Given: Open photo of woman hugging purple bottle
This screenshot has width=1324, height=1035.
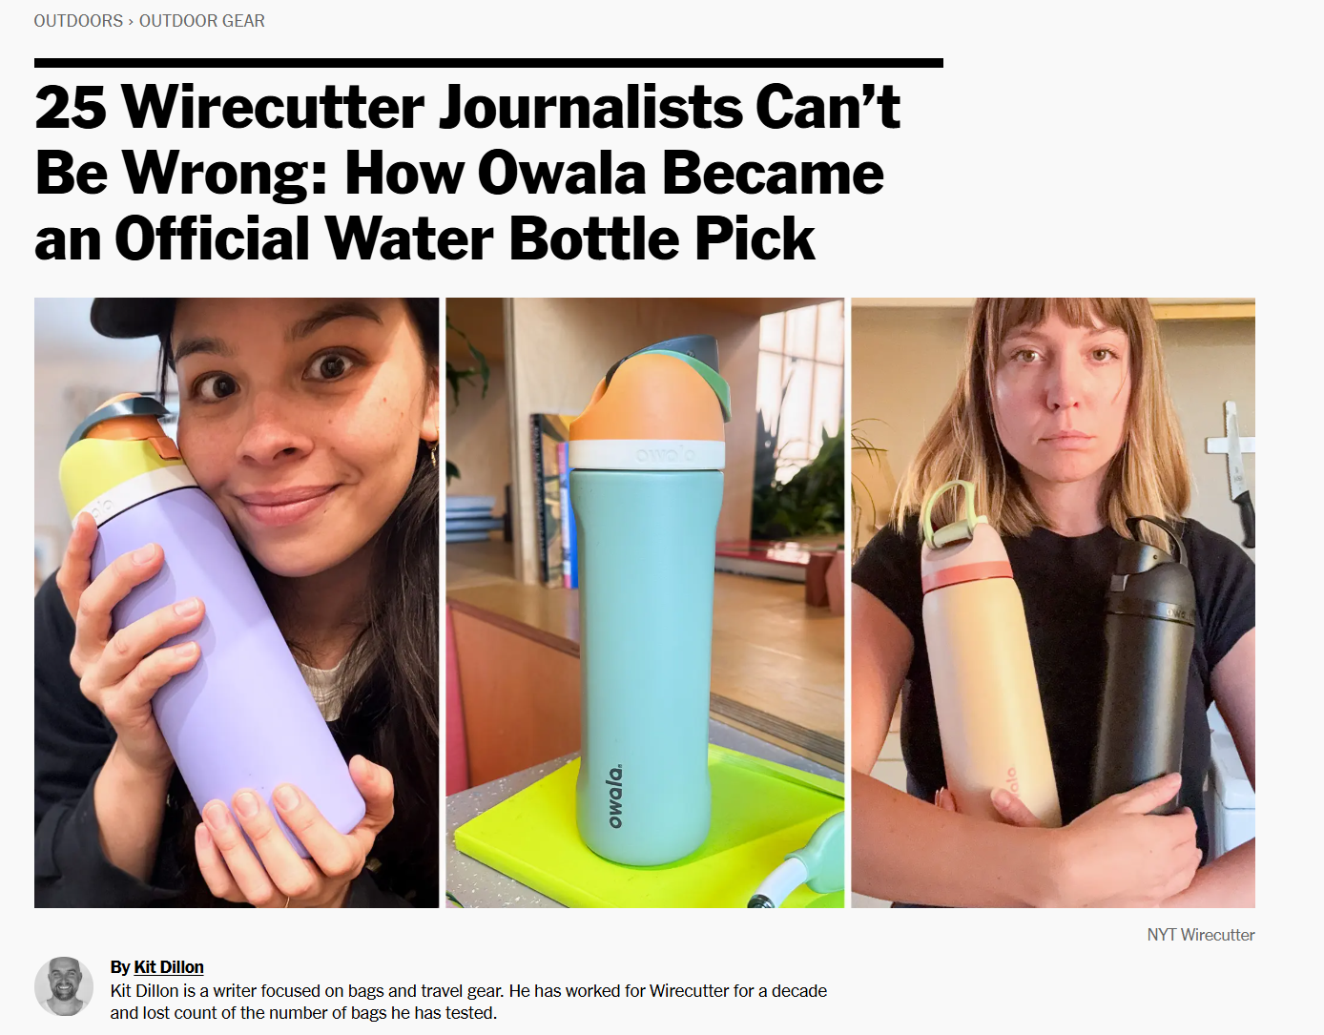Looking at the screenshot, I should (x=237, y=603).
